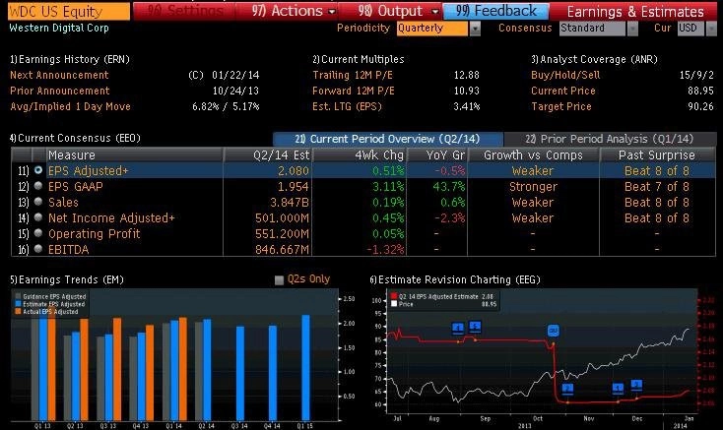
Task: Click the 501.000M Net Income value
Action: [x=282, y=217]
